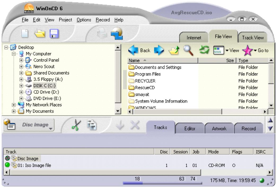The width and height of the screenshot is (278, 187).
Task: Sort files by the Size column header
Action: (x=217, y=61)
